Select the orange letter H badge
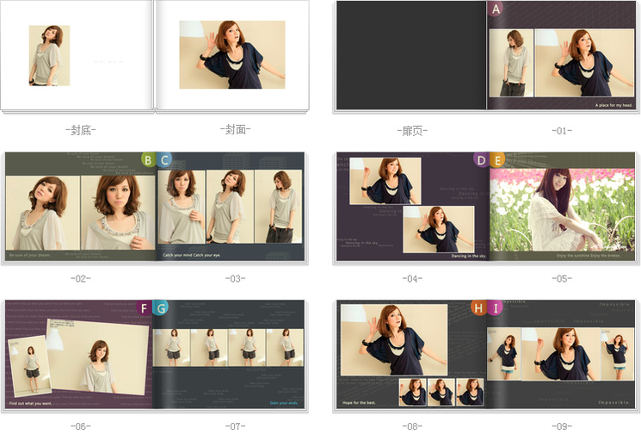This screenshot has height=447, width=641. pos(478,307)
